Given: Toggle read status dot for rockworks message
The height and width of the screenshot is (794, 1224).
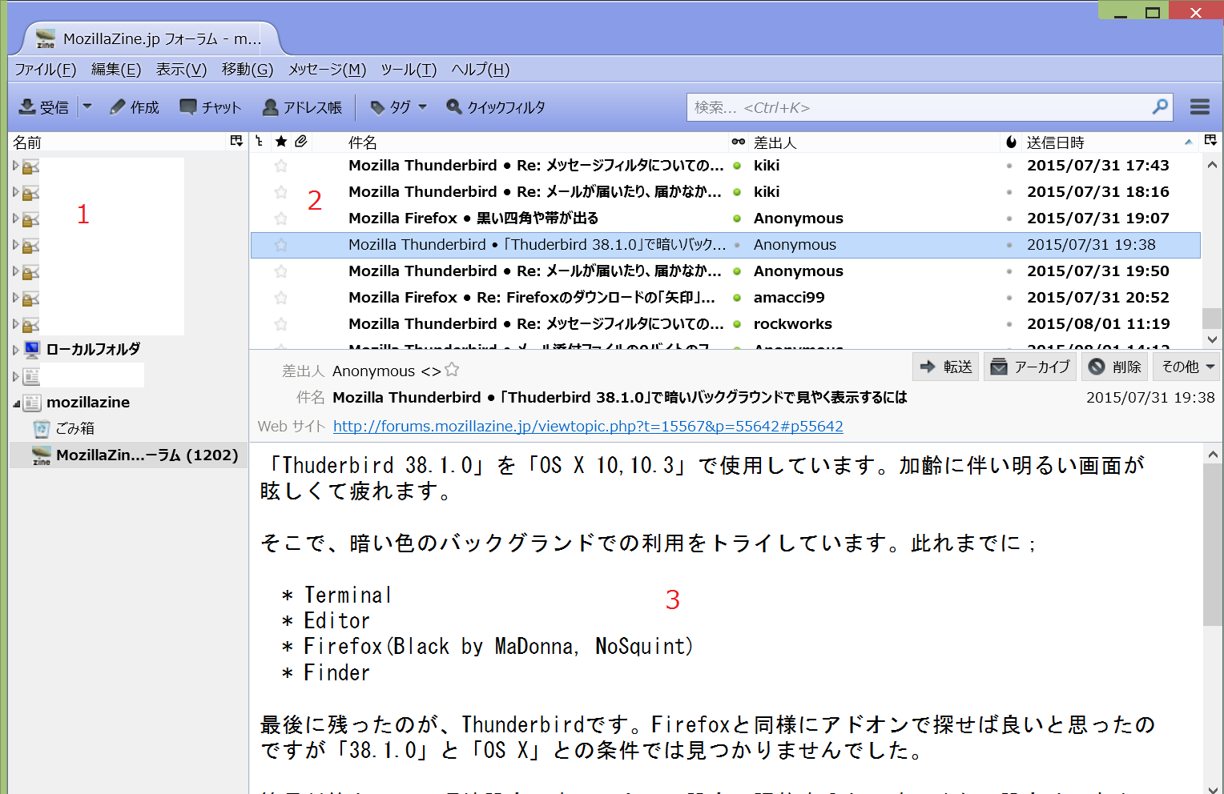Looking at the screenshot, I should [x=737, y=324].
